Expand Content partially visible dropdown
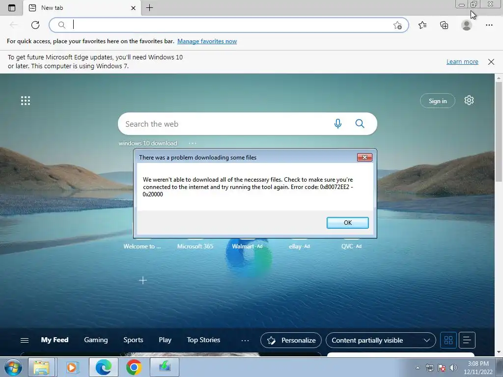Viewport: 503px width, 377px height. [381, 340]
